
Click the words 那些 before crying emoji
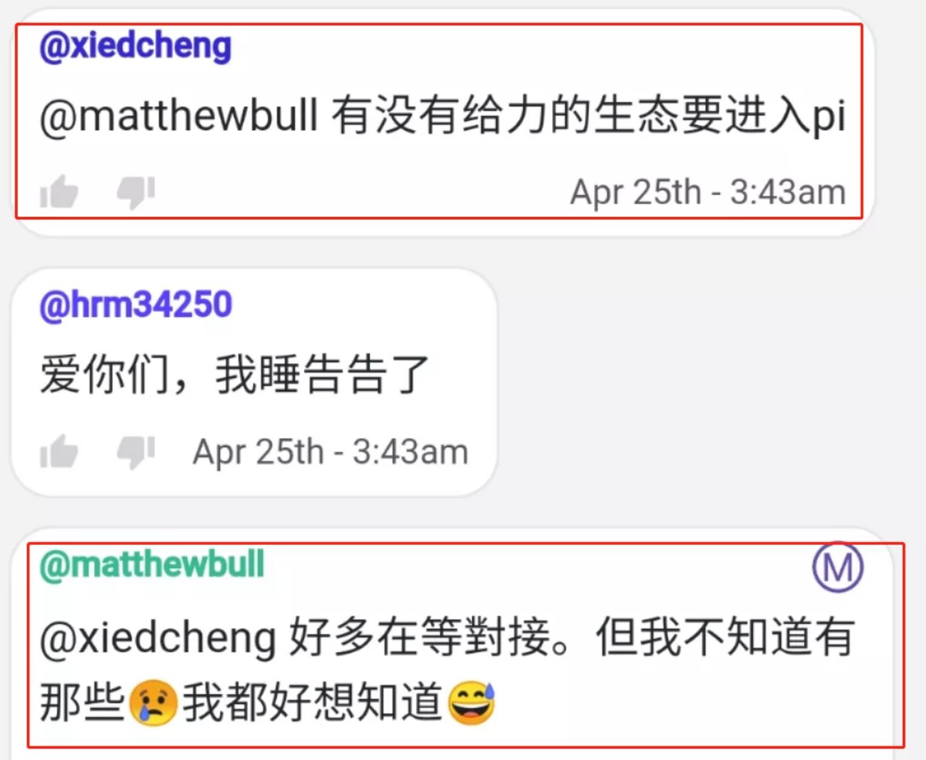click(83, 703)
